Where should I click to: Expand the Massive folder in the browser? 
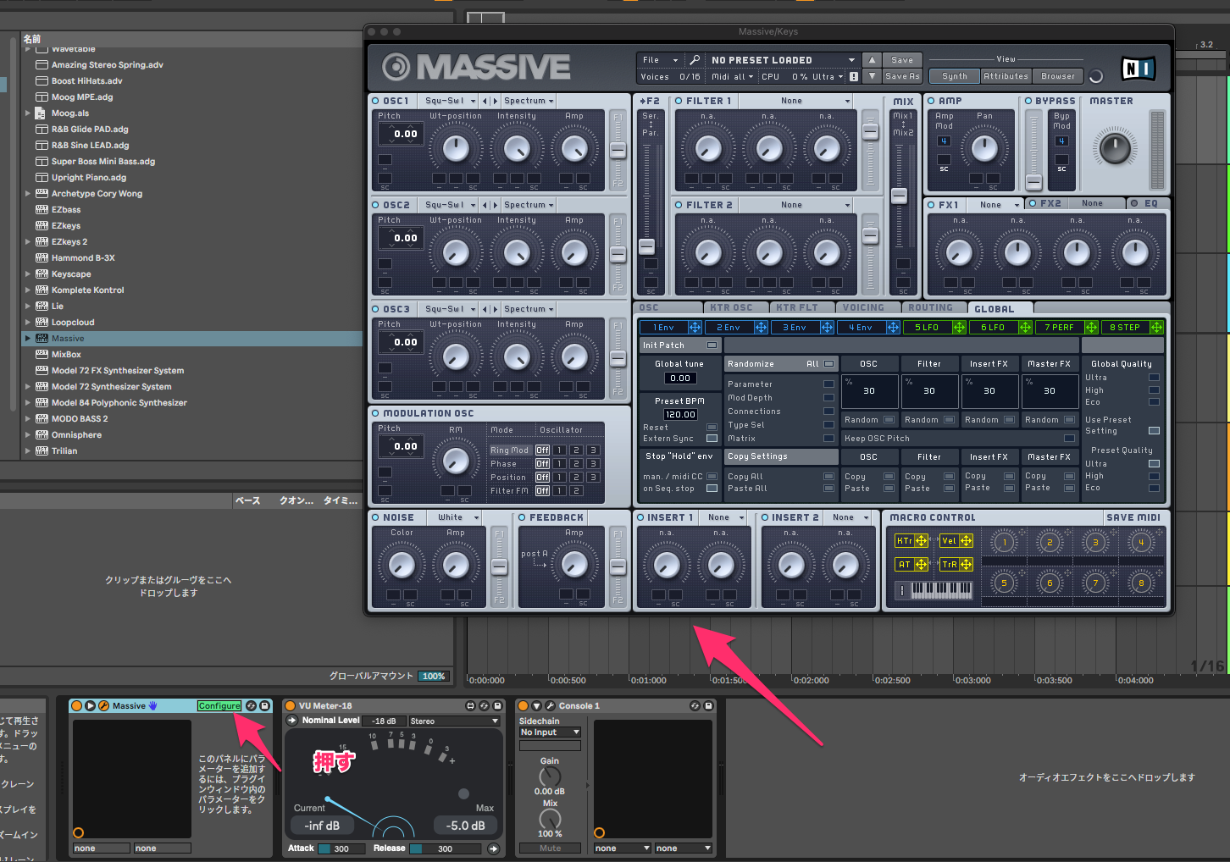(28, 338)
